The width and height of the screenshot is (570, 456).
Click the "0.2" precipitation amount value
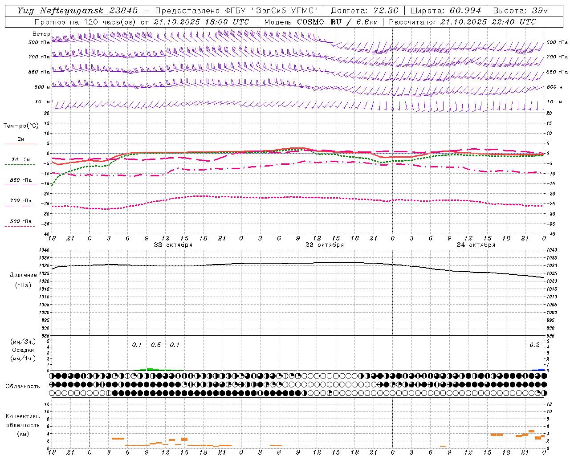[x=534, y=345]
